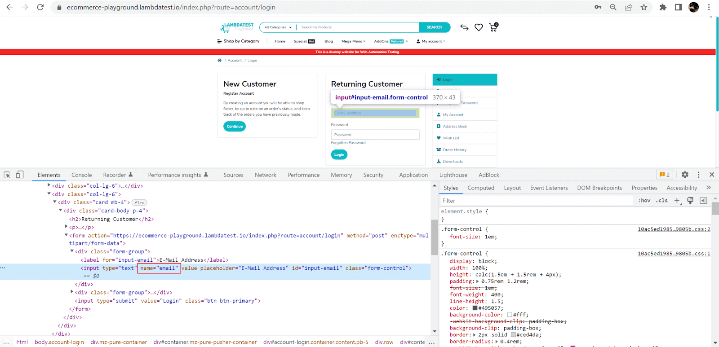Toggle the .cls element classes panel

click(661, 201)
